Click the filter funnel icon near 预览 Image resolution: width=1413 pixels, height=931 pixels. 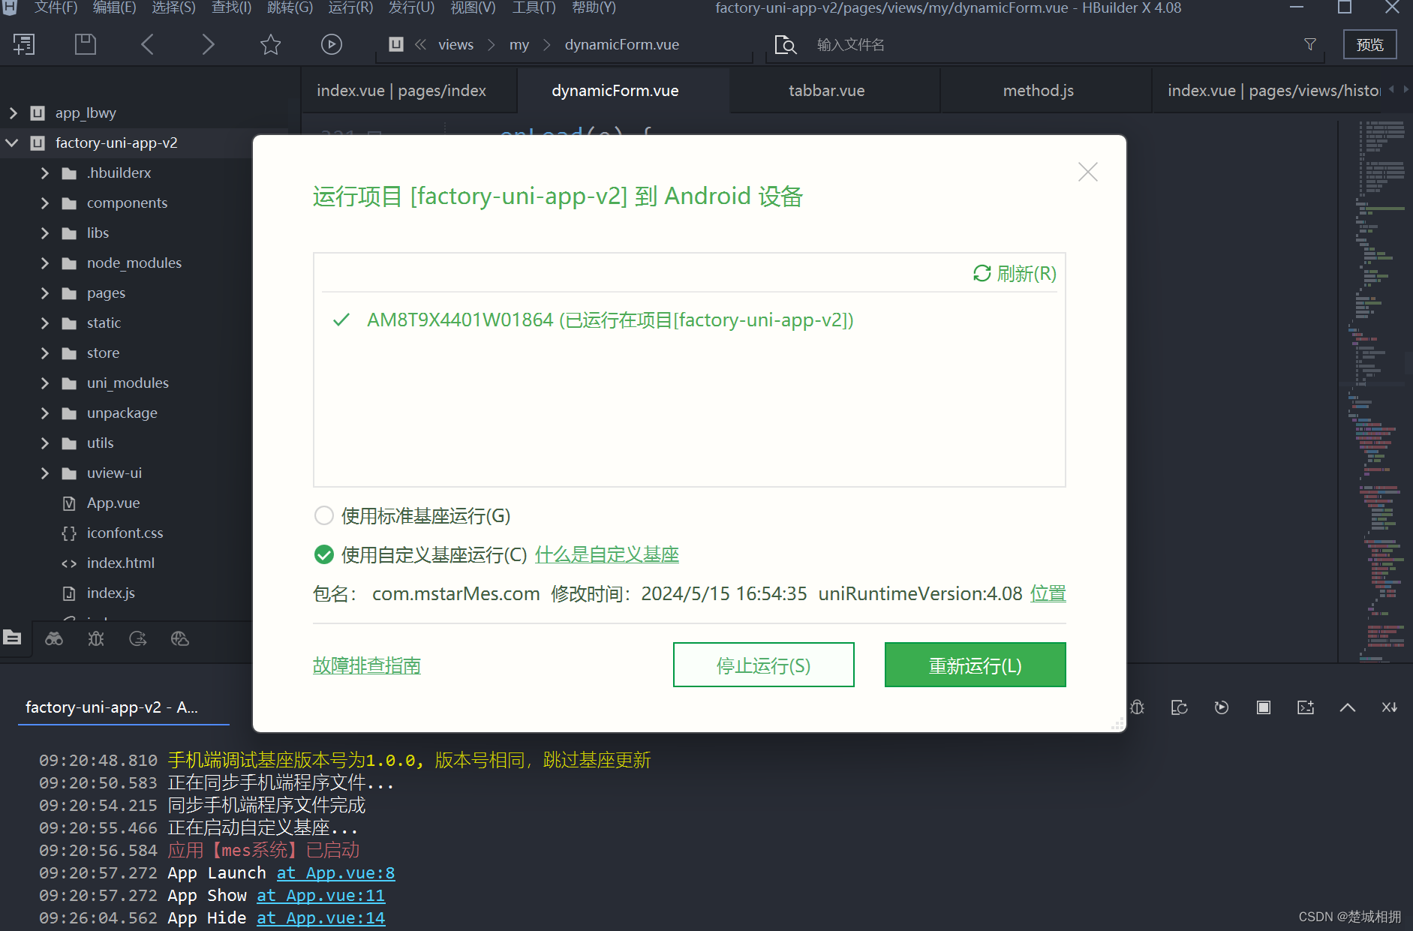pos(1309,44)
